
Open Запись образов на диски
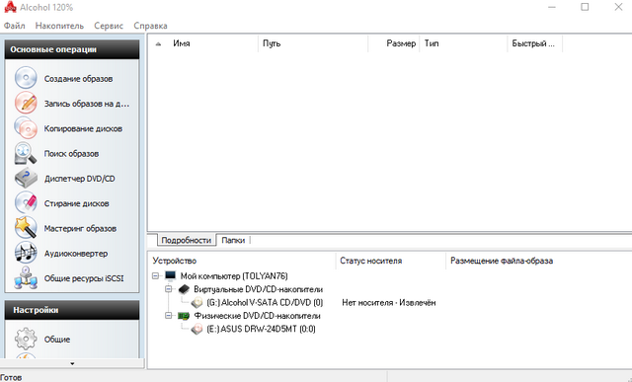point(87,104)
